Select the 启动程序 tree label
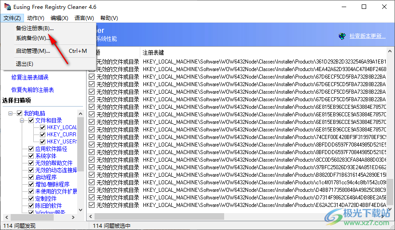The height and width of the screenshot is (230, 395). (x=46, y=177)
